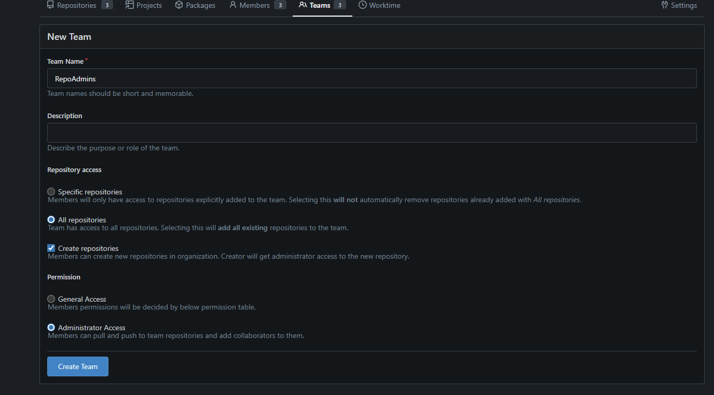Switch to the Worktime tab label
Image resolution: width=714 pixels, height=395 pixels.
click(x=385, y=5)
